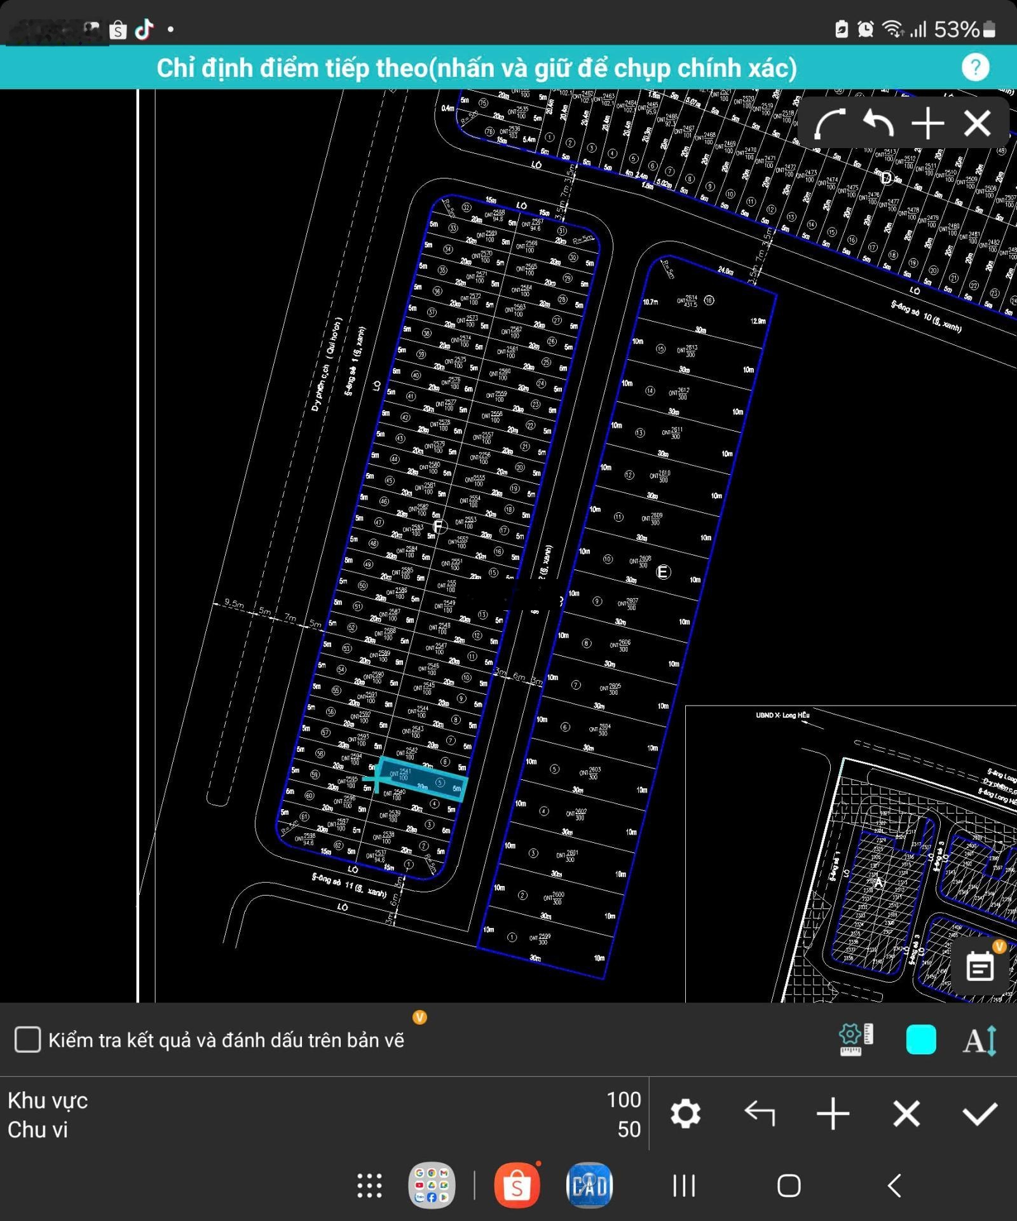The height and width of the screenshot is (1221, 1017).
Task: Open the app drawer grid
Action: (x=369, y=1185)
